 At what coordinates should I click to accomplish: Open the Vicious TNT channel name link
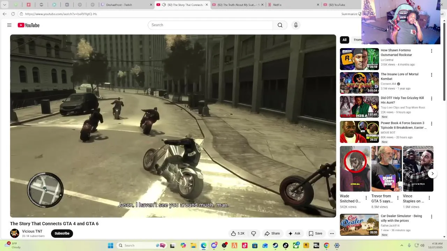click(x=32, y=231)
